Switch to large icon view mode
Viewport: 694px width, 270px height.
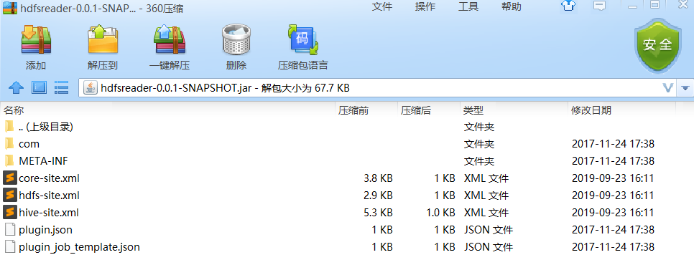click(x=39, y=88)
